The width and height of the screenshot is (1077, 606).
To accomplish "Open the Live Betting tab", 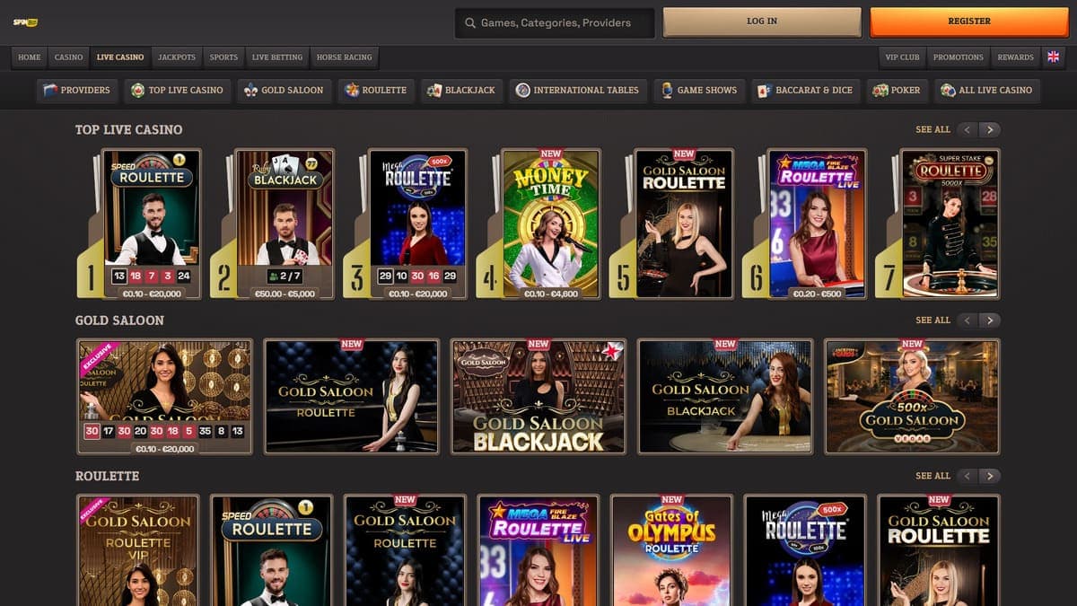I will pos(277,57).
